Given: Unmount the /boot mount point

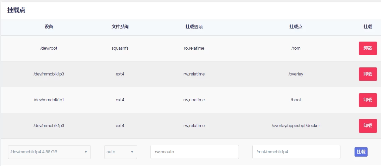Looking at the screenshot, I should pyautogui.click(x=368, y=100).
